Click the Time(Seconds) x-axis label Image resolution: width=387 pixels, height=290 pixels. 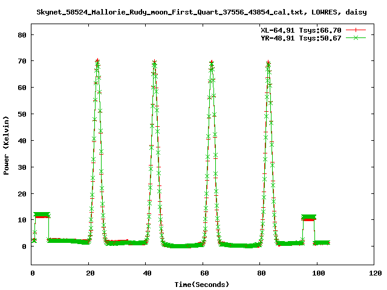pyautogui.click(x=201, y=285)
